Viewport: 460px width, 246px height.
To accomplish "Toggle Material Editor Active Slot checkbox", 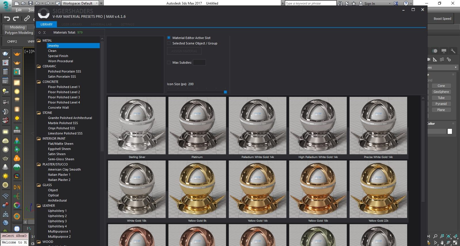I will click(169, 38).
